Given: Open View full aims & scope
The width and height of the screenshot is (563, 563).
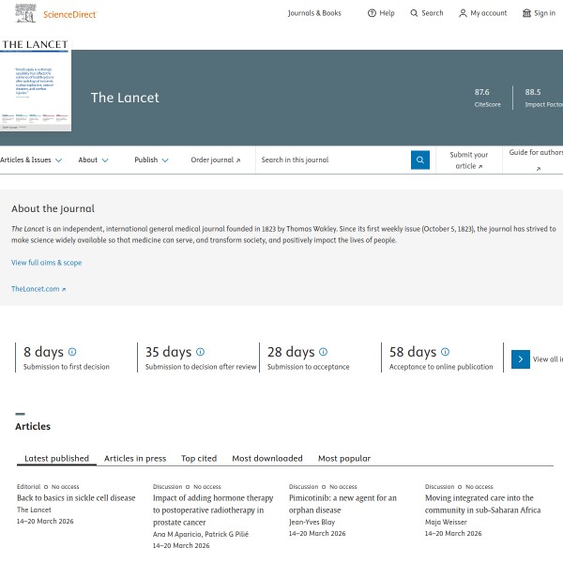Looking at the screenshot, I should [x=46, y=263].
